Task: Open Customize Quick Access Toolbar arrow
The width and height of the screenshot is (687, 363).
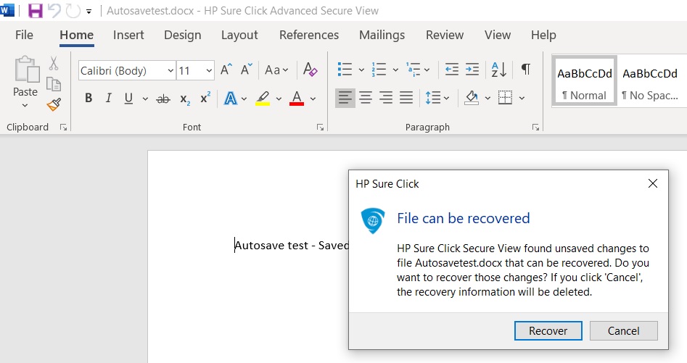Action: click(x=89, y=12)
